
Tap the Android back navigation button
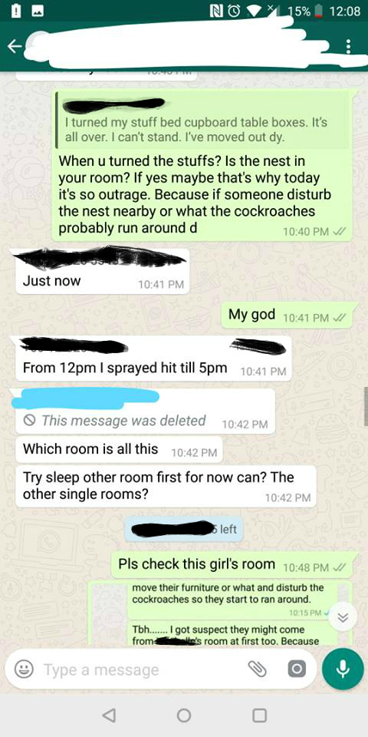(x=108, y=716)
